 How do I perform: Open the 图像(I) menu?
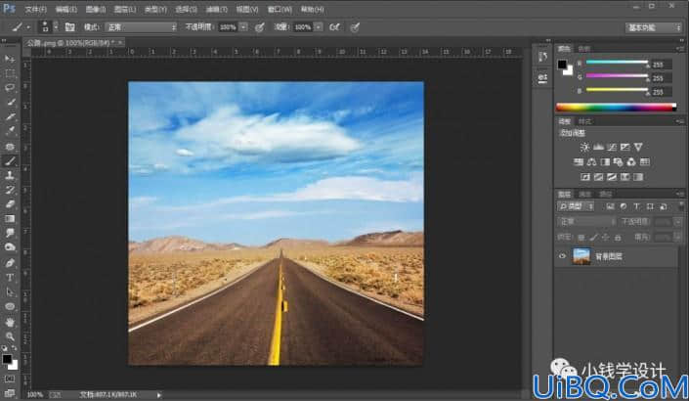pyautogui.click(x=96, y=9)
